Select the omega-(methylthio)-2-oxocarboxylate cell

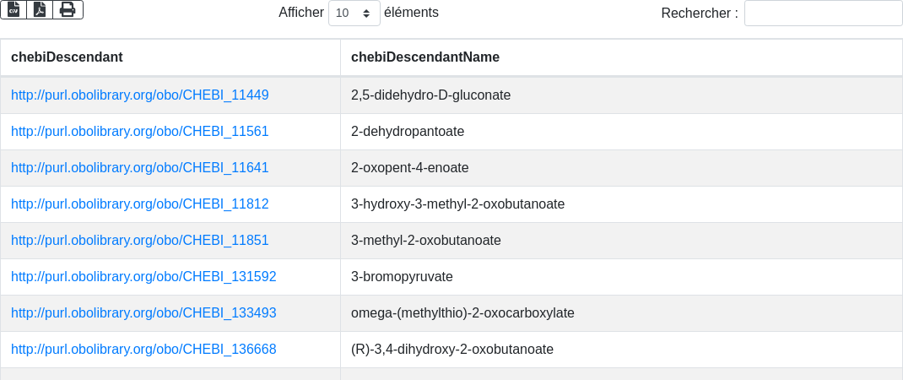point(462,313)
